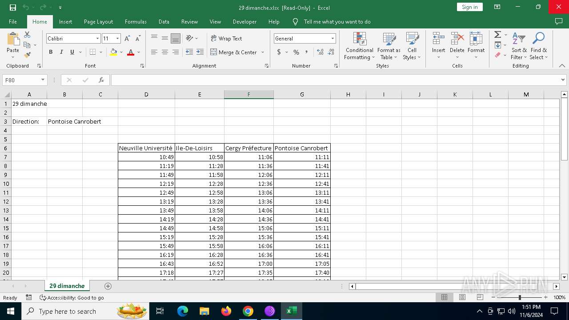Click the Save icon in title bar

tap(13, 8)
